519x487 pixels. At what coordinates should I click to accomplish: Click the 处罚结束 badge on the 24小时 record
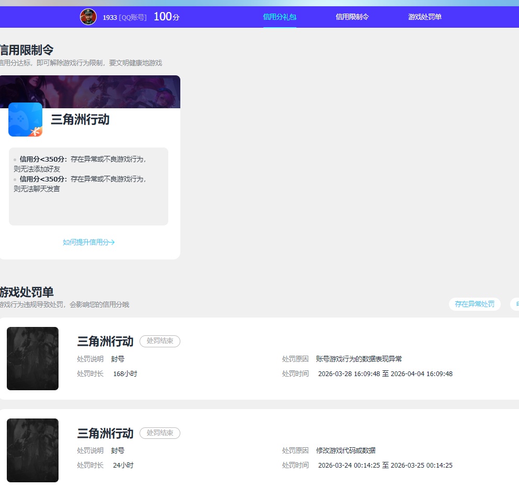point(160,433)
